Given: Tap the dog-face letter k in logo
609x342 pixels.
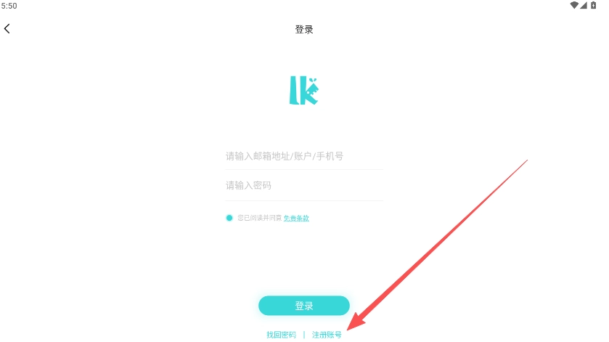Looking at the screenshot, I should tap(310, 91).
